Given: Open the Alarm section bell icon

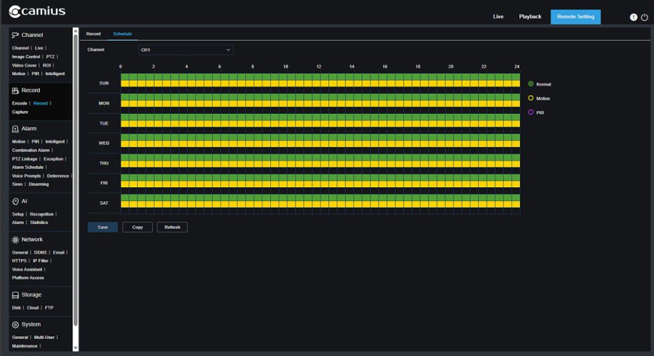Looking at the screenshot, I should [15, 129].
